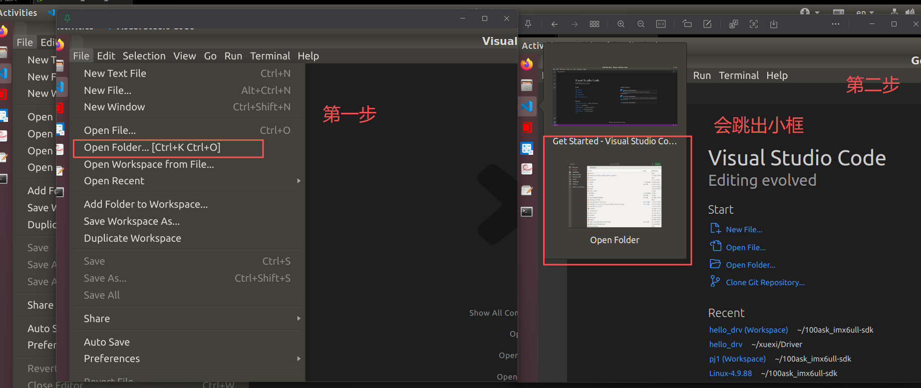Open recent Linux-4.9.88 link
Image resolution: width=921 pixels, height=388 pixels.
[730, 374]
